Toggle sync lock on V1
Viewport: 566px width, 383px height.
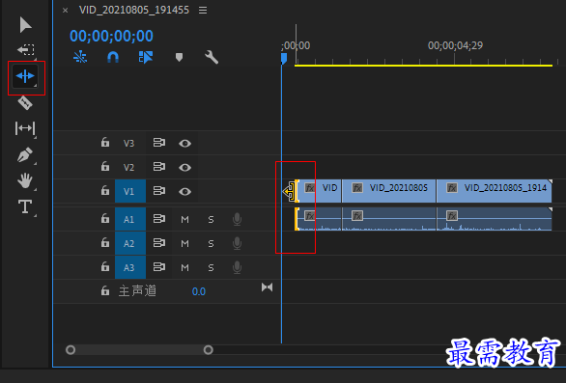coord(158,190)
